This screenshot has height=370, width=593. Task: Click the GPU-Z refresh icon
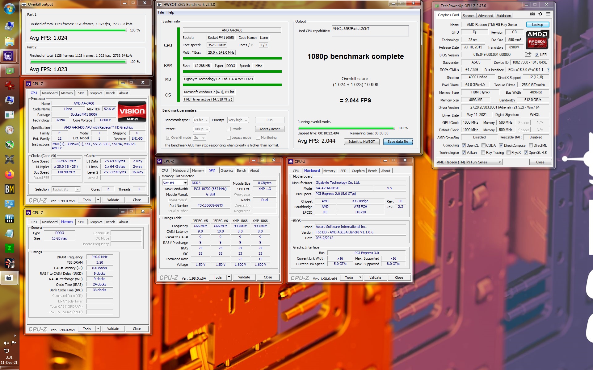(x=540, y=14)
